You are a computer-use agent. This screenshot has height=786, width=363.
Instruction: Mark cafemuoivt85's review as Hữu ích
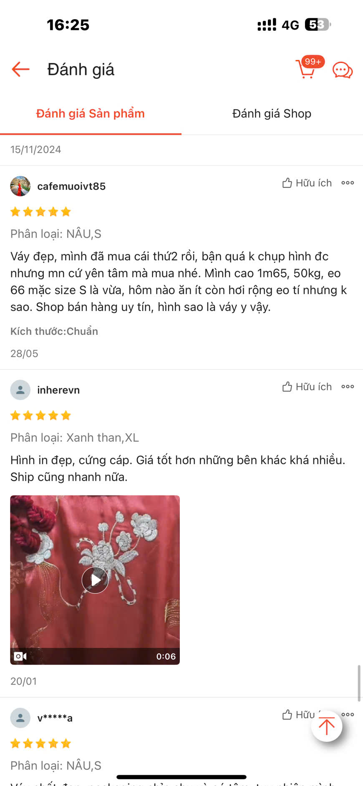pyautogui.click(x=307, y=183)
